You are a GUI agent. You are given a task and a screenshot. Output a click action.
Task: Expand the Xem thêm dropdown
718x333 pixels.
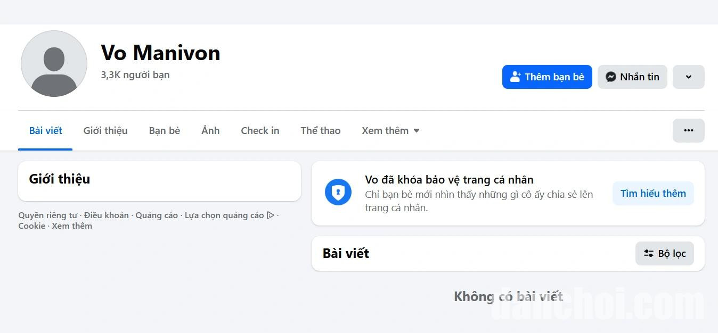pos(390,131)
